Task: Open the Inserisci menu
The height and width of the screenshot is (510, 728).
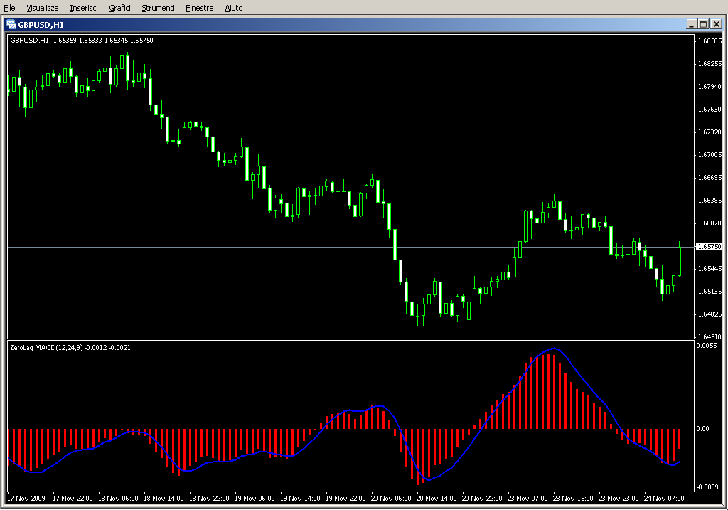Action: [x=84, y=8]
